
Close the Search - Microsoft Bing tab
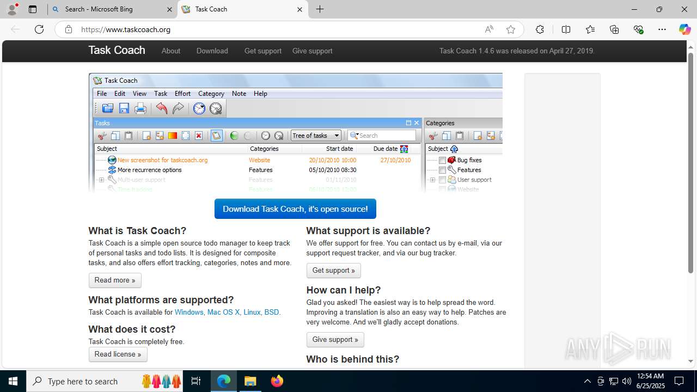click(169, 9)
